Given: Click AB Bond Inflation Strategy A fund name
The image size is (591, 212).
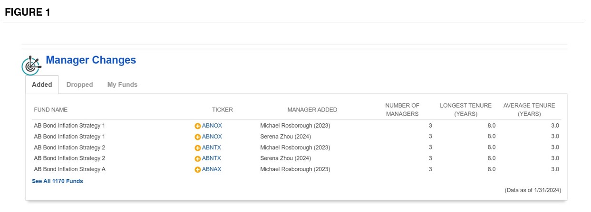Looking at the screenshot, I should [x=69, y=169].
